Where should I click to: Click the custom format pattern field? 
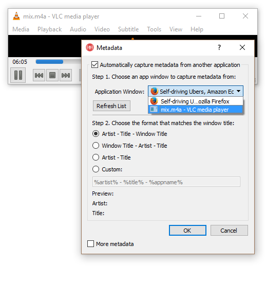point(166,182)
